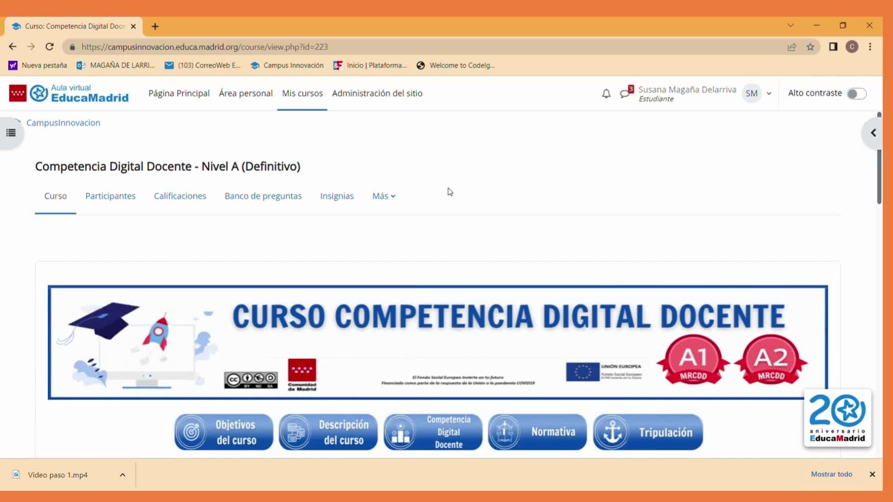Click the CampusInnovacion breadcrumb link

click(63, 123)
